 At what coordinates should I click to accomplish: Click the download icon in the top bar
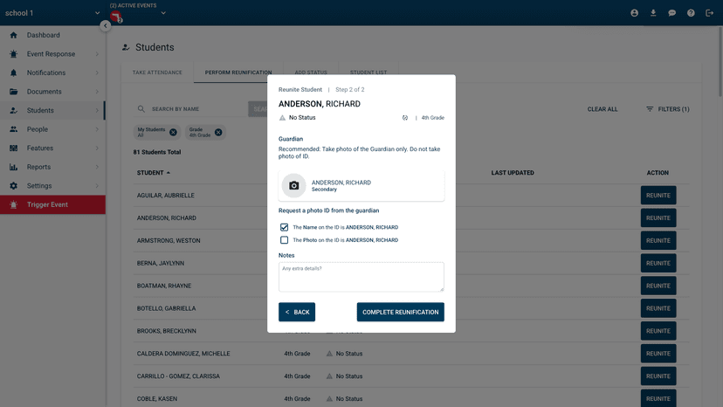pyautogui.click(x=653, y=13)
